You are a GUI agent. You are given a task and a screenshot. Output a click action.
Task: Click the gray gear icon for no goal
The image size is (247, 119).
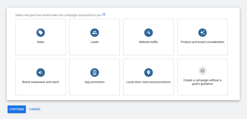(203, 71)
